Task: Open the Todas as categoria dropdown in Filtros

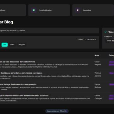Action: [109, 41]
